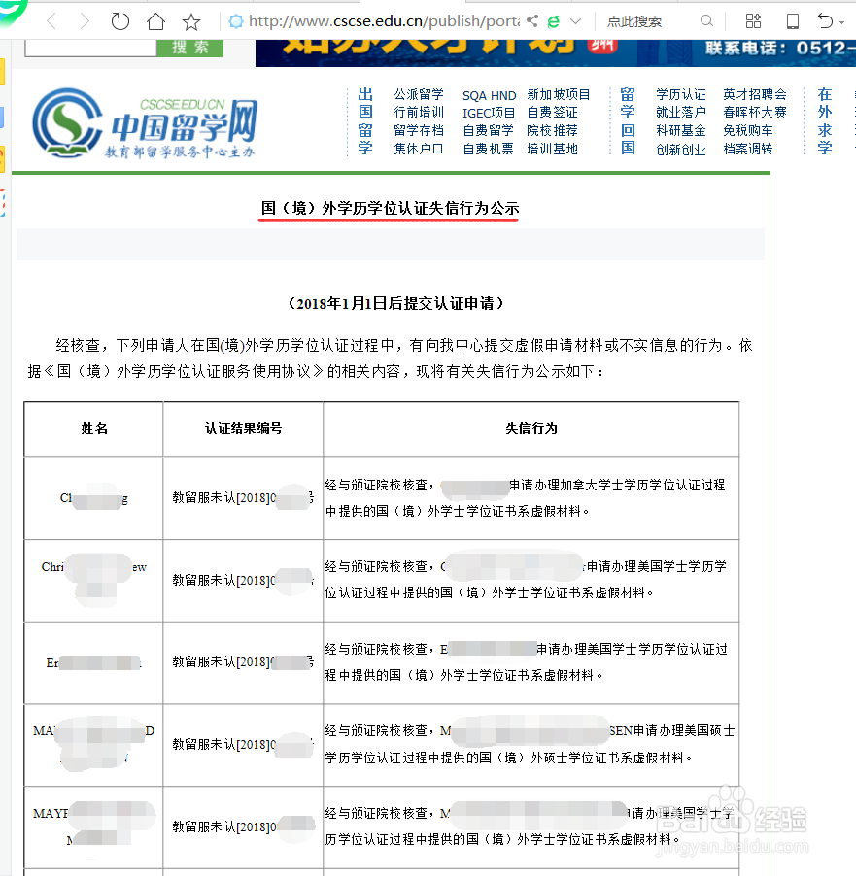856x876 pixels.
Task: Click the 创新创业 link
Action: [x=681, y=150]
